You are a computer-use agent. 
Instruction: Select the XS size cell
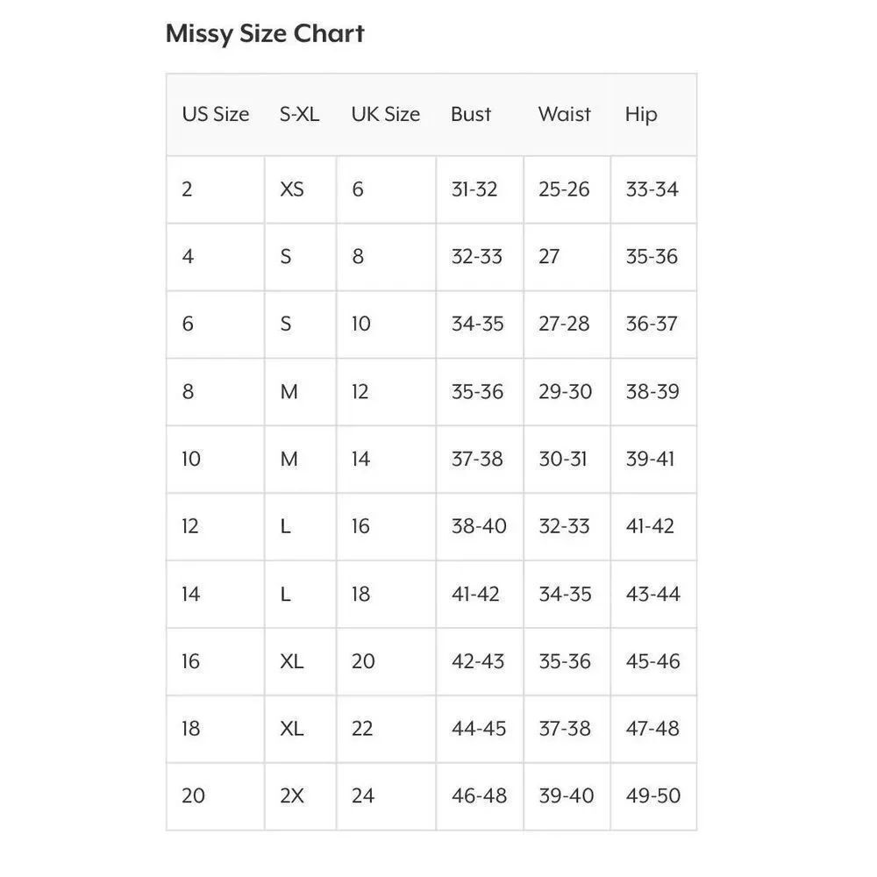[292, 189]
